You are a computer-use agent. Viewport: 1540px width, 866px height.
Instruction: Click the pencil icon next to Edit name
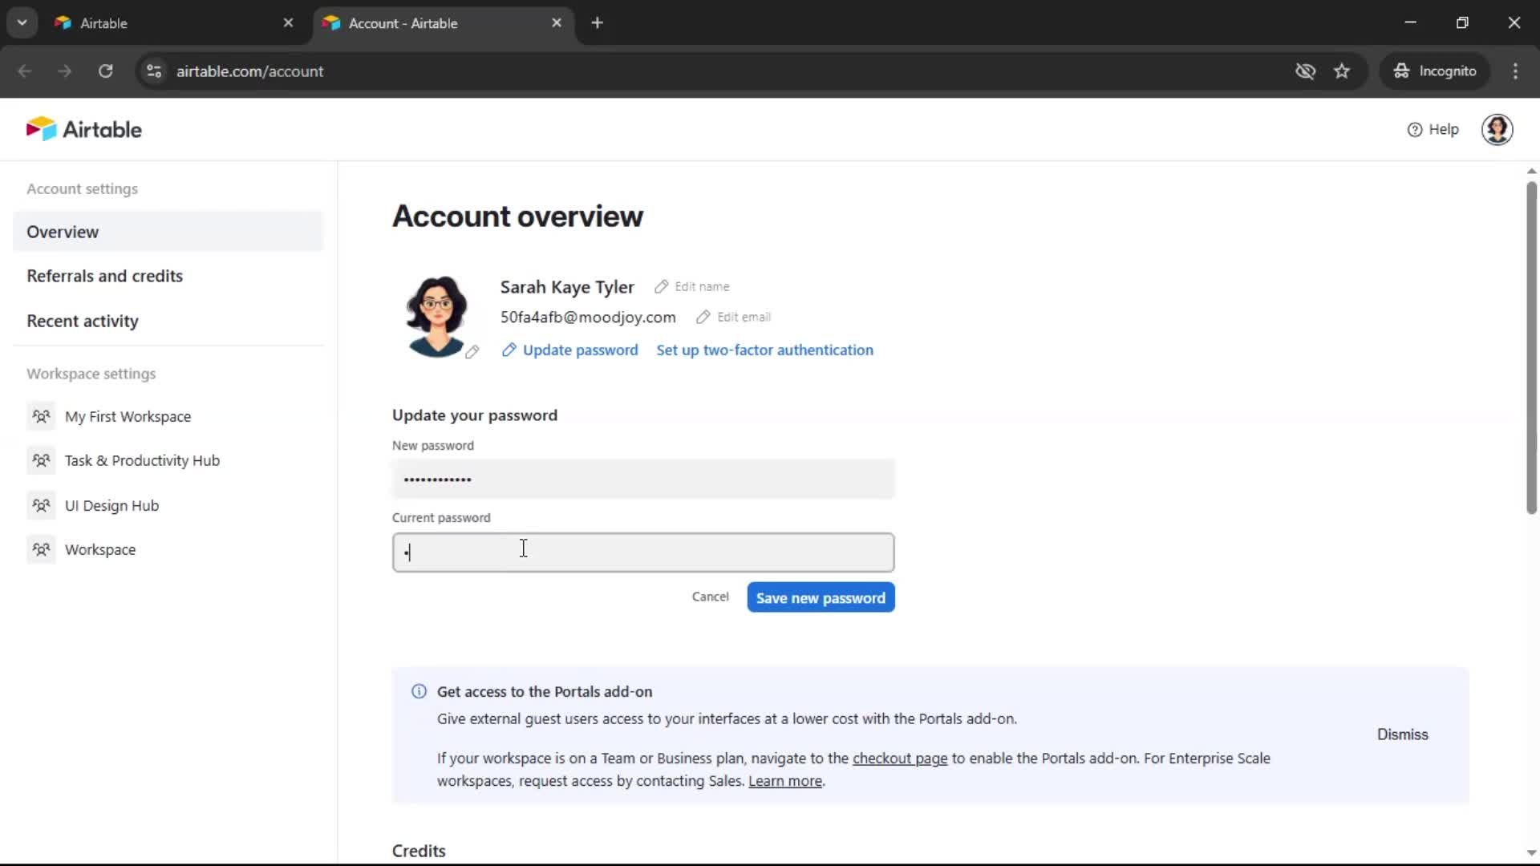[662, 286]
